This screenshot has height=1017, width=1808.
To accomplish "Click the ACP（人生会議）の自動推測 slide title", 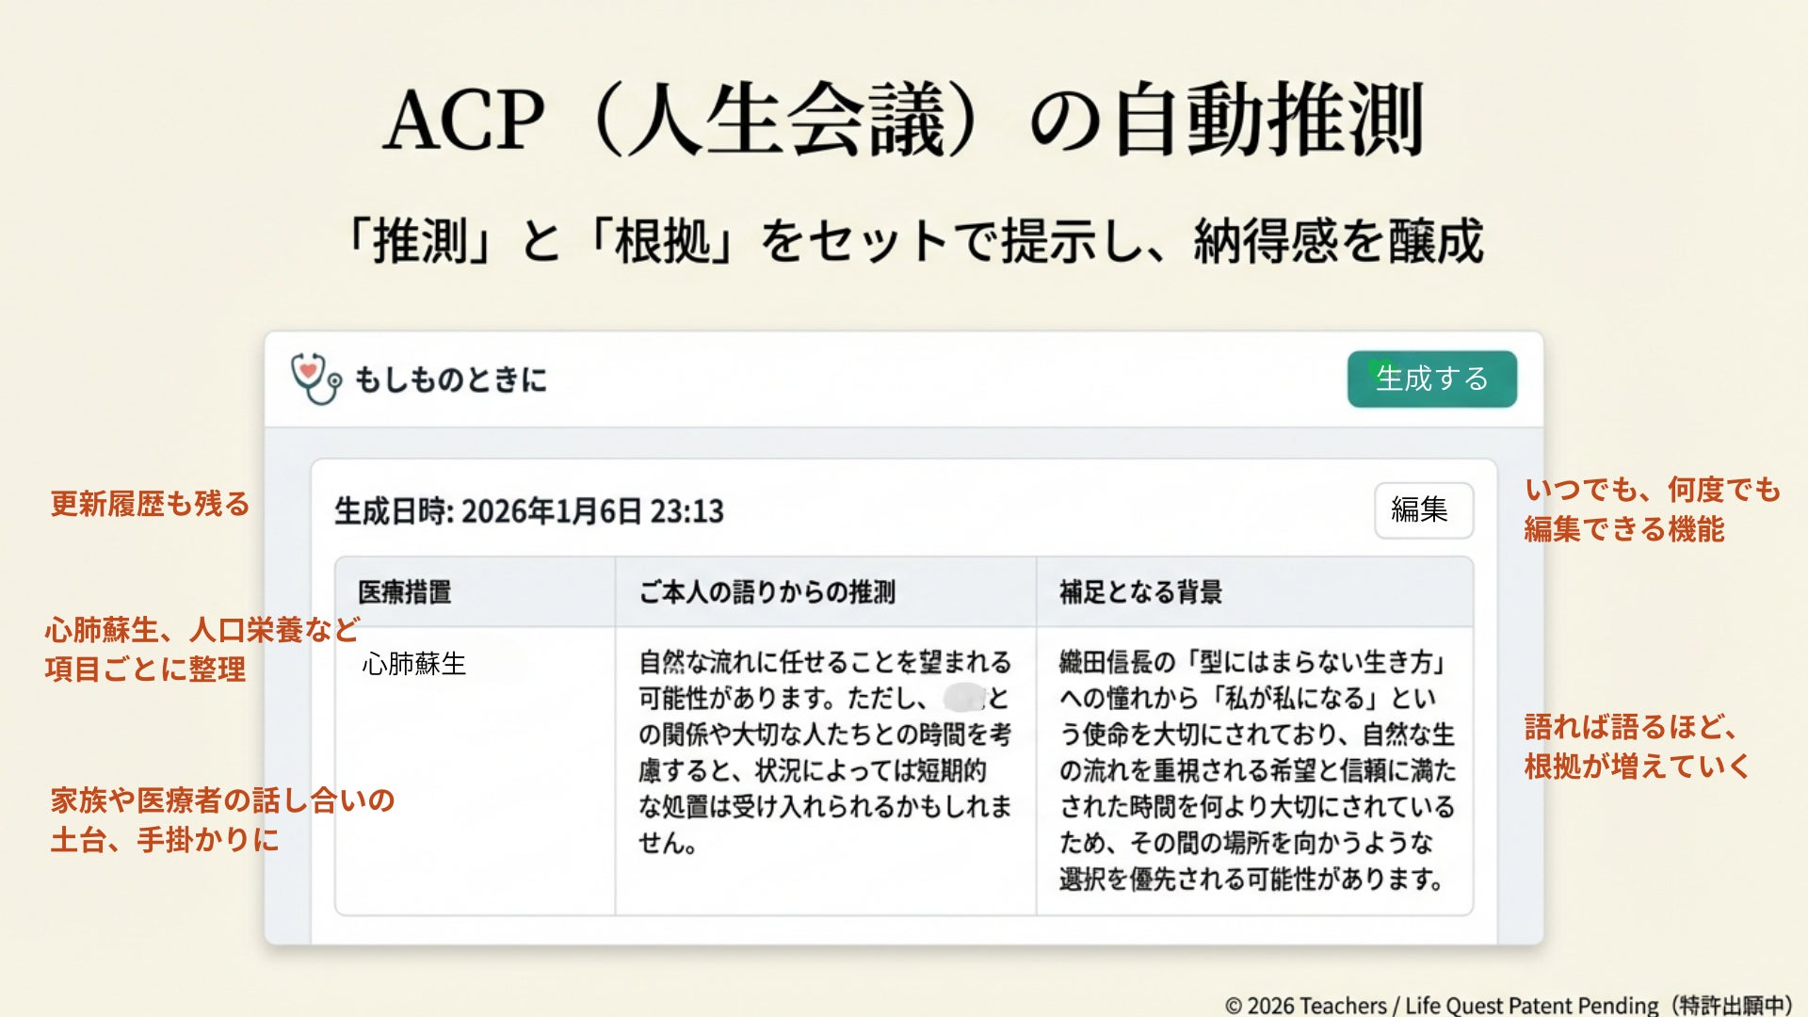I will pyautogui.click(x=903, y=121).
